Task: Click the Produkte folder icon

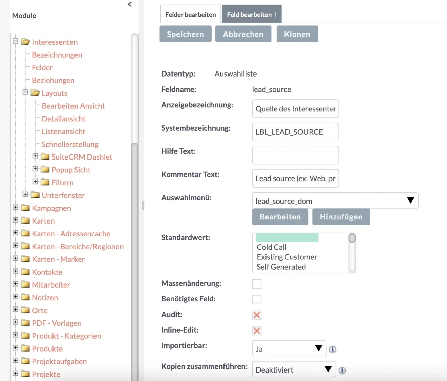Action: click(x=25, y=348)
